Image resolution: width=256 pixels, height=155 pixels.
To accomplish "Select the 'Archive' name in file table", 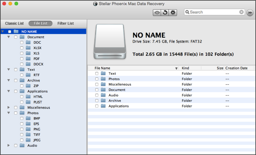I will pyautogui.click(x=115, y=101).
